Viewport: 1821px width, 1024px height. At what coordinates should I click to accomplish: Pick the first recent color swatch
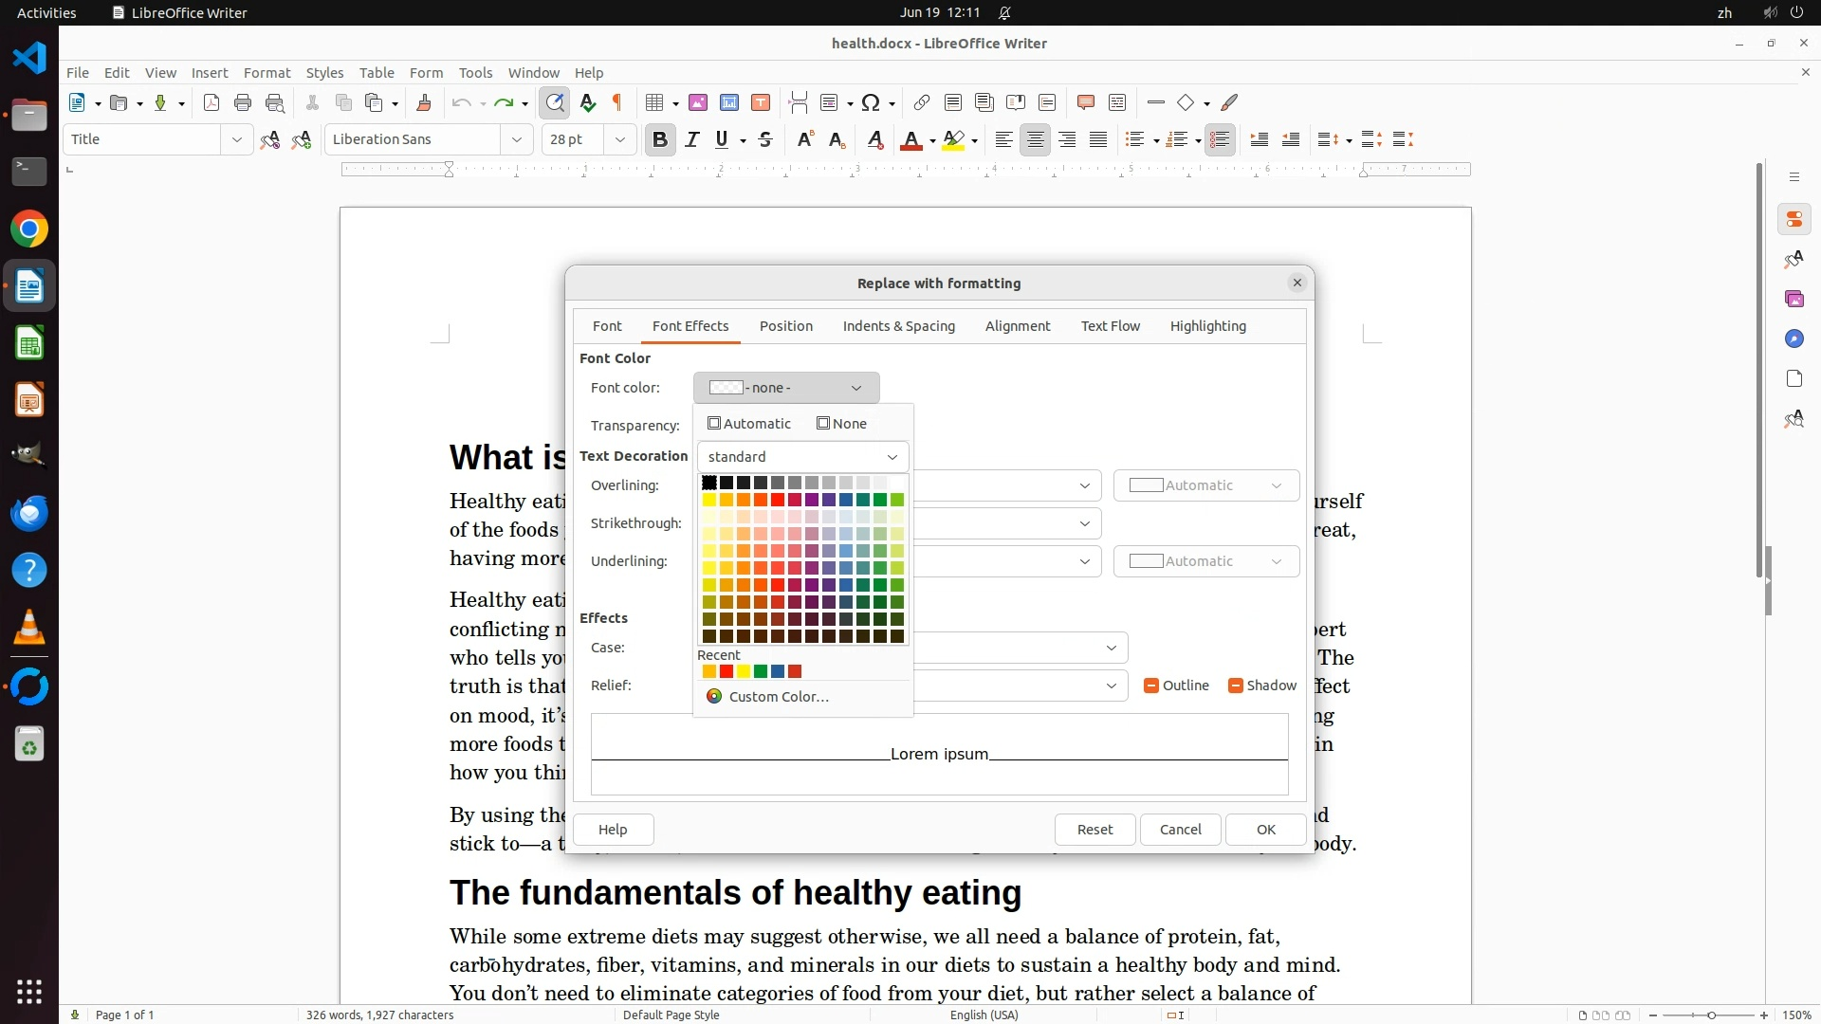pos(708,672)
